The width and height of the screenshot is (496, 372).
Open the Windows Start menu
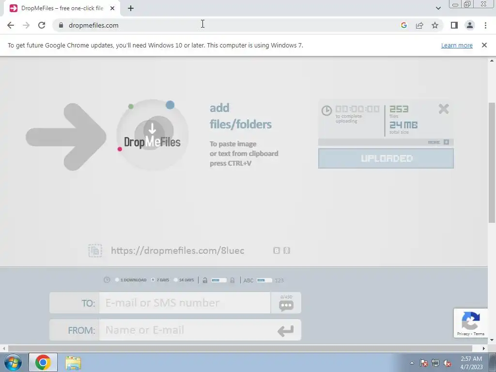(x=13, y=362)
